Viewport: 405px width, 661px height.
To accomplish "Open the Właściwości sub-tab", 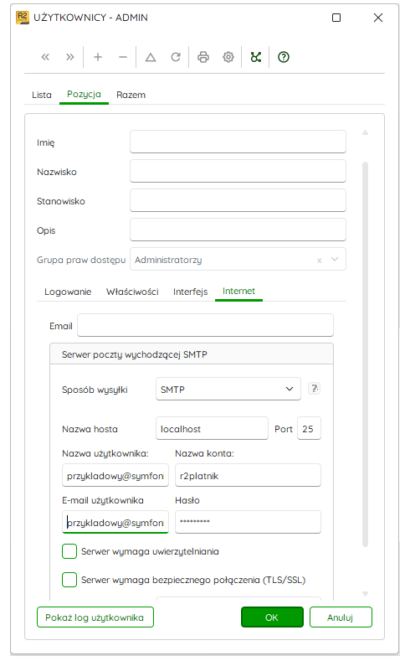I will (x=132, y=292).
